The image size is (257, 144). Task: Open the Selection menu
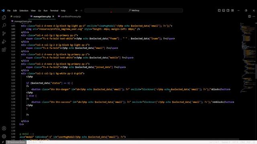[x=24, y=11]
